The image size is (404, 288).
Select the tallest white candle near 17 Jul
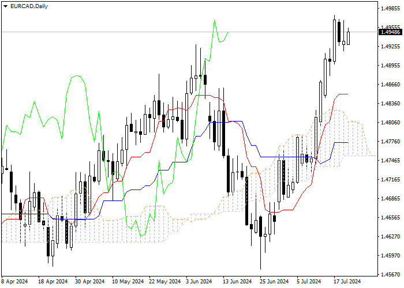tap(334, 41)
